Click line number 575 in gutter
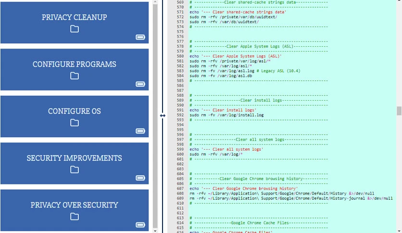The height and width of the screenshot is (233, 402). [180, 32]
